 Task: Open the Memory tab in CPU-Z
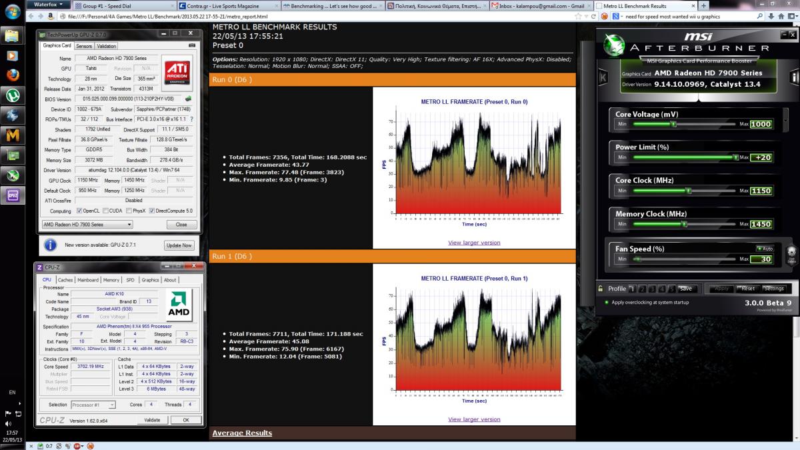[111, 280]
